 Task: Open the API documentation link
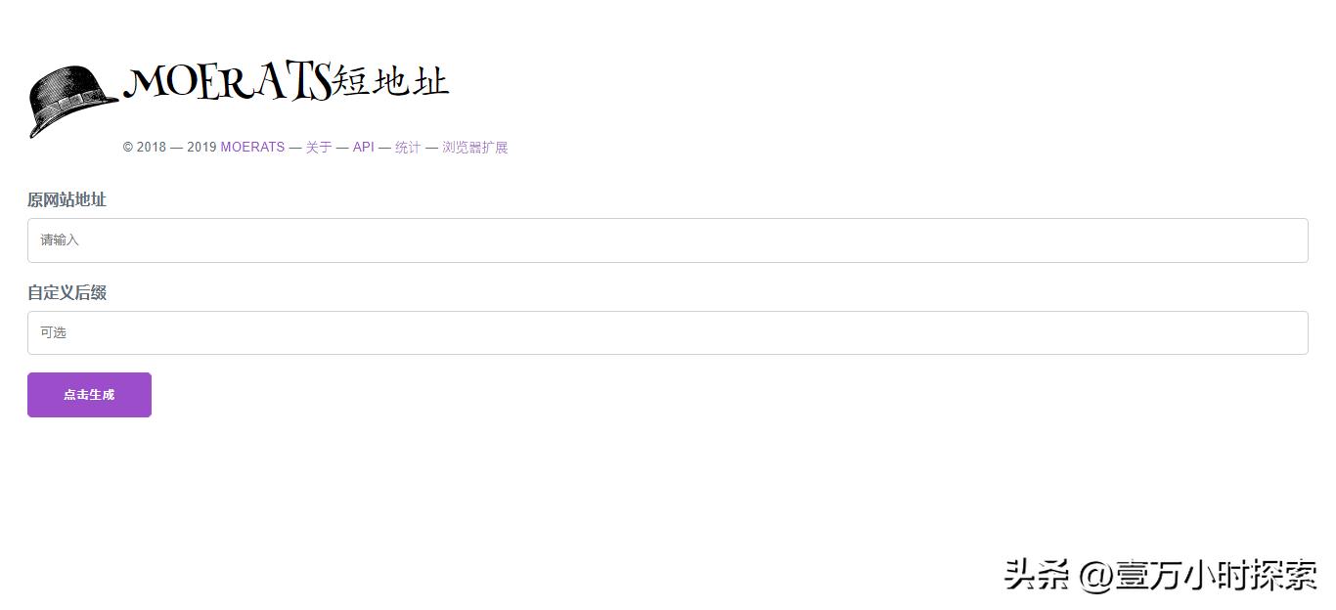pos(363,147)
